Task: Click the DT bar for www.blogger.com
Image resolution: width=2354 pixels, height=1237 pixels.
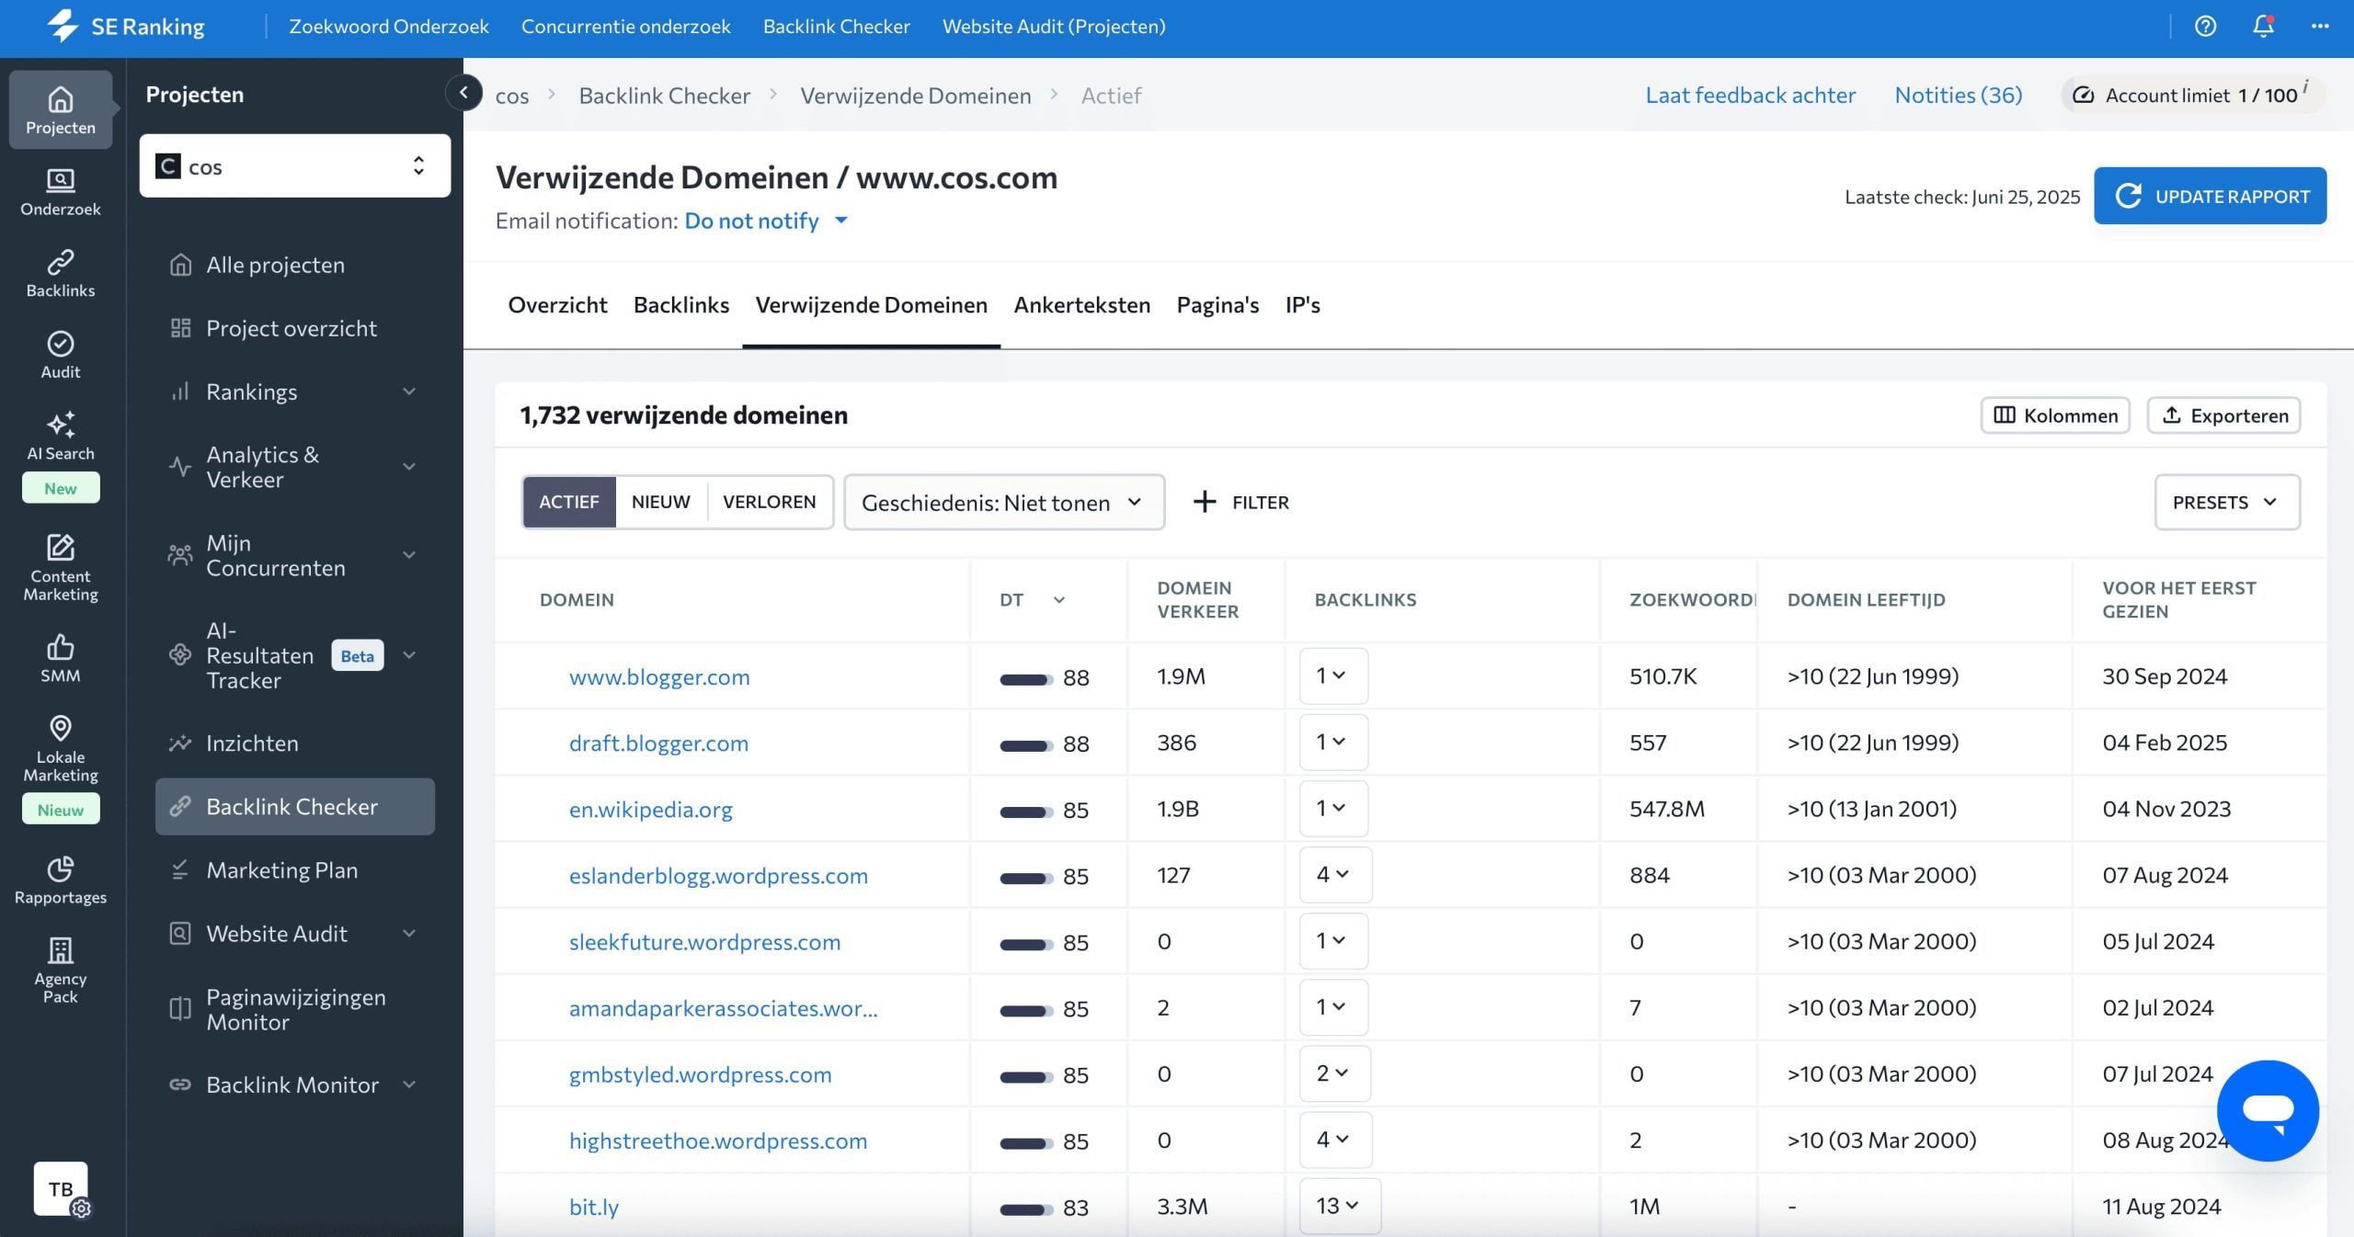Action: tap(1026, 679)
